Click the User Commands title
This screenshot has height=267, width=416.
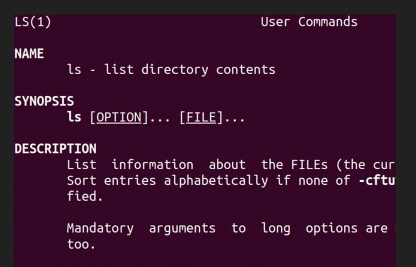(309, 22)
